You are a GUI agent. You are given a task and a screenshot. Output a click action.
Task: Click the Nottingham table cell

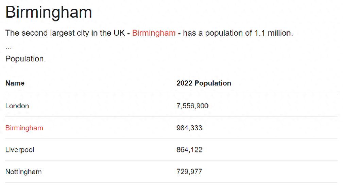point(23,172)
